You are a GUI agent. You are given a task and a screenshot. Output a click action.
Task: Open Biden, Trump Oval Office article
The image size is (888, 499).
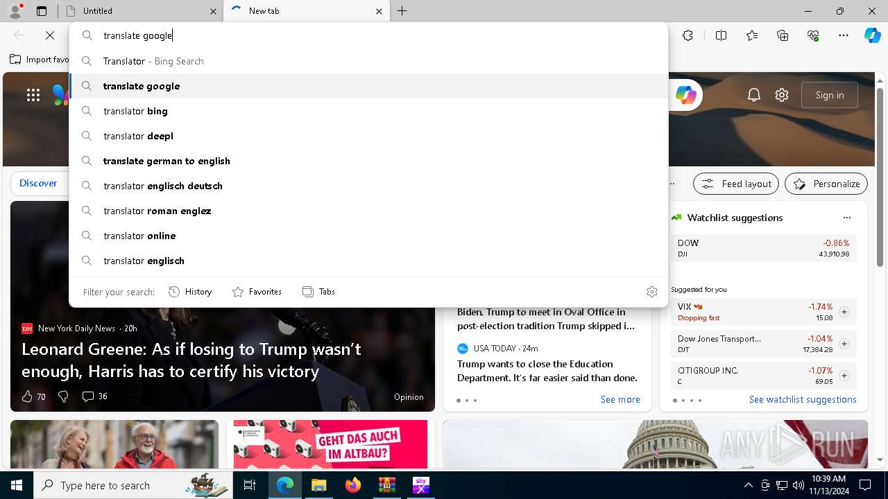tap(546, 319)
